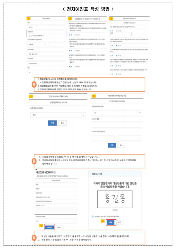
Task: Click 취소 button below guardian resident number fields
Action: (121, 145)
